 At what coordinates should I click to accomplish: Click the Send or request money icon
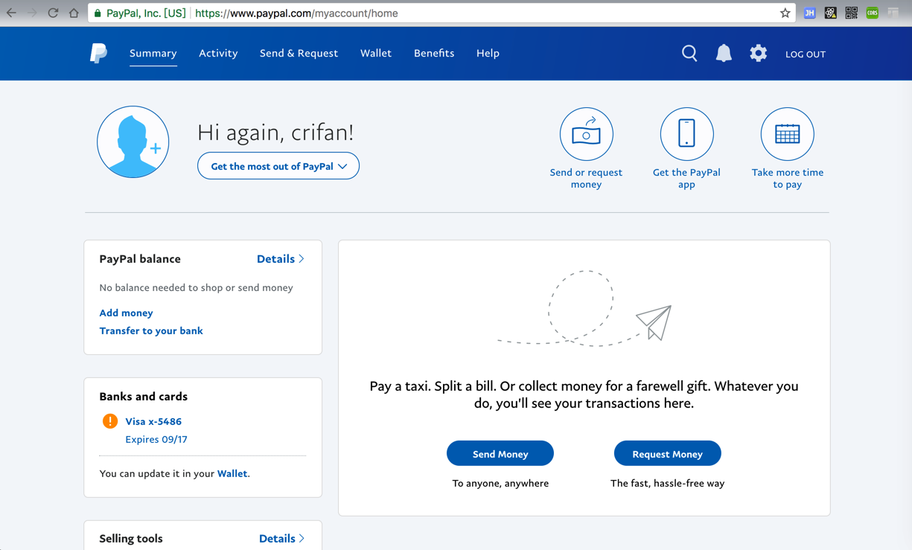tap(586, 134)
